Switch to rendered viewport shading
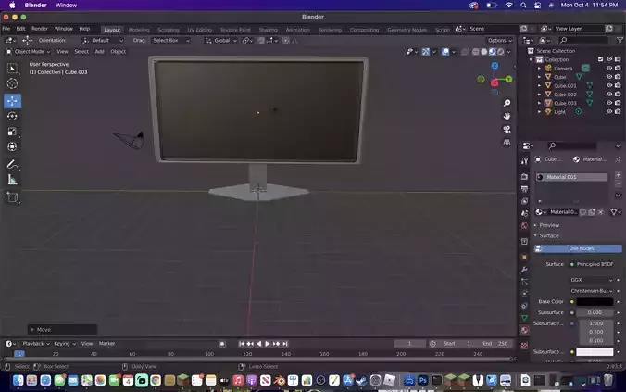Screen dimensions: 626x392 (501, 52)
